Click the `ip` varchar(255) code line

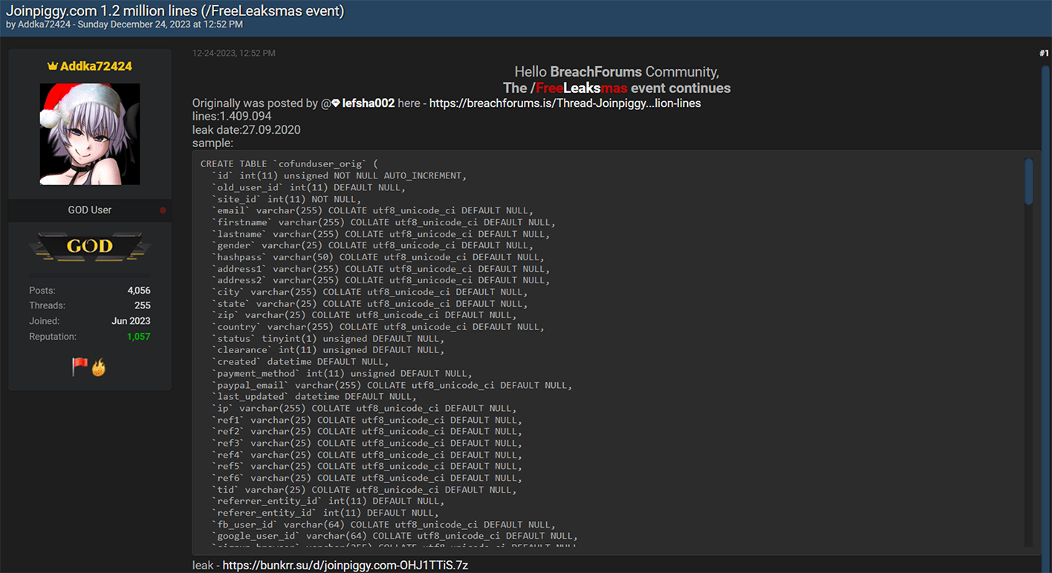click(x=365, y=408)
